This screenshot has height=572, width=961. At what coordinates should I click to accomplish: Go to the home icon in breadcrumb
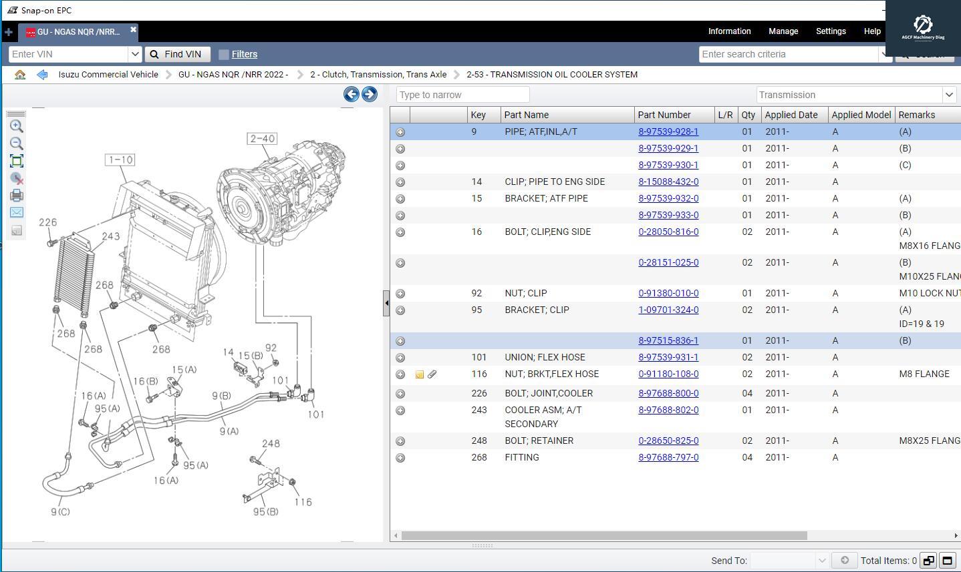pos(20,75)
